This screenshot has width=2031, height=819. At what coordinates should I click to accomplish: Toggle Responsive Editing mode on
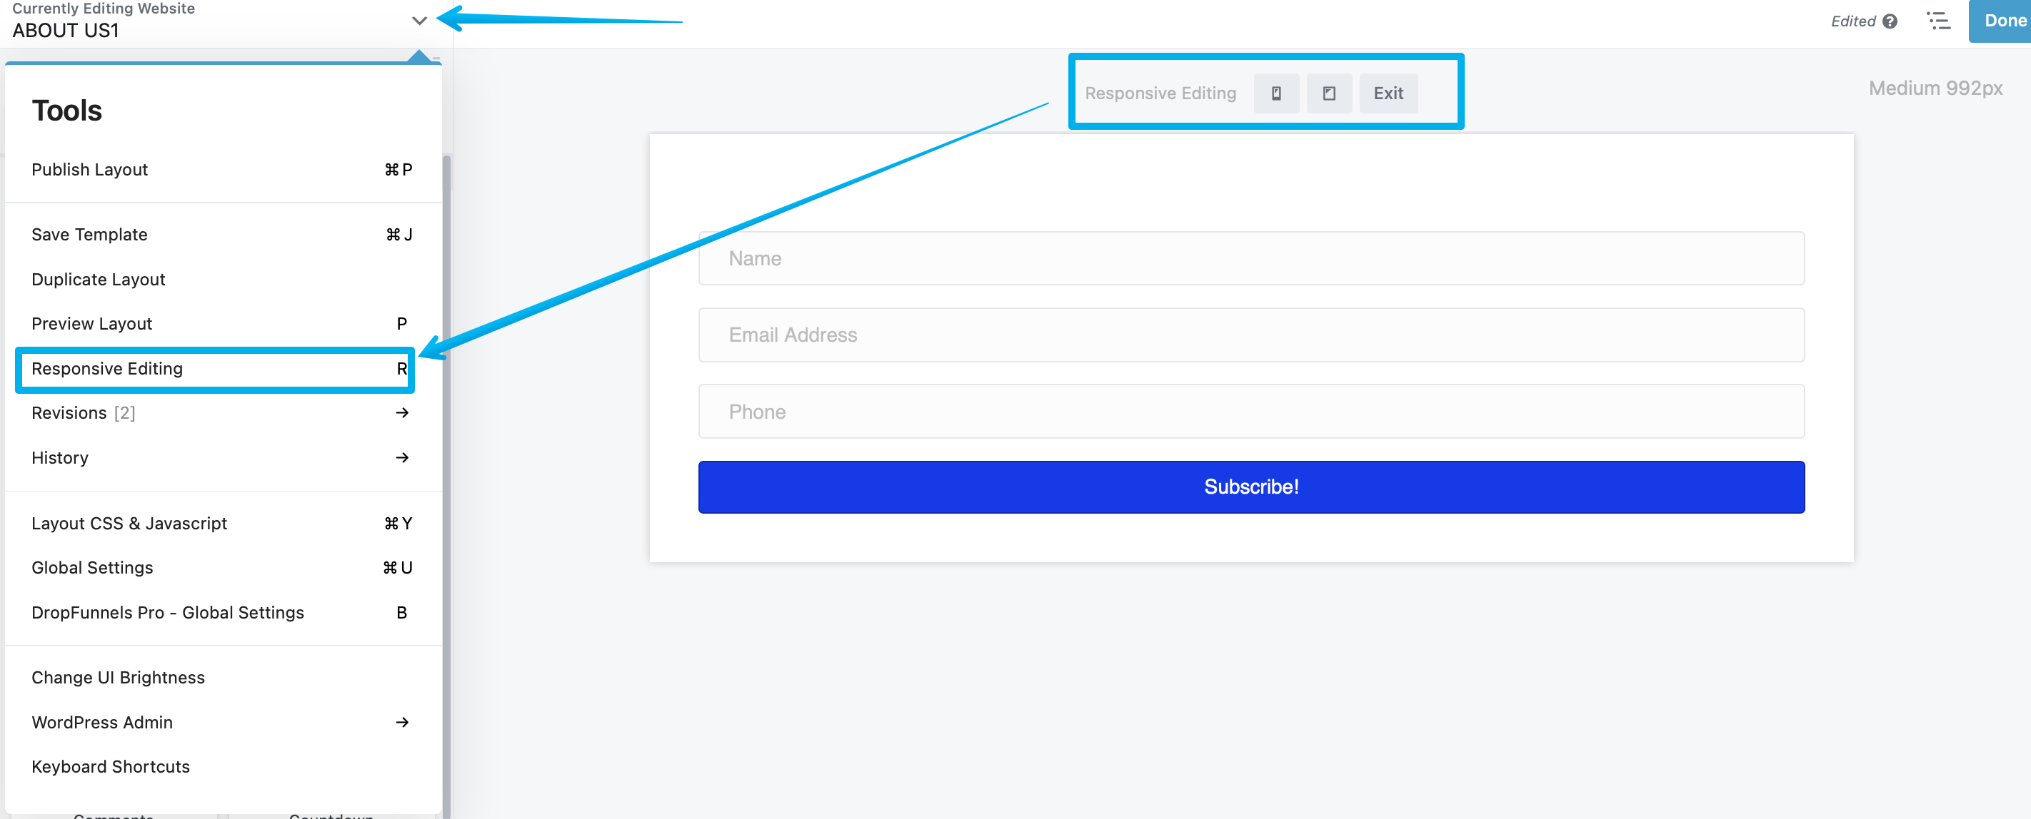(211, 367)
